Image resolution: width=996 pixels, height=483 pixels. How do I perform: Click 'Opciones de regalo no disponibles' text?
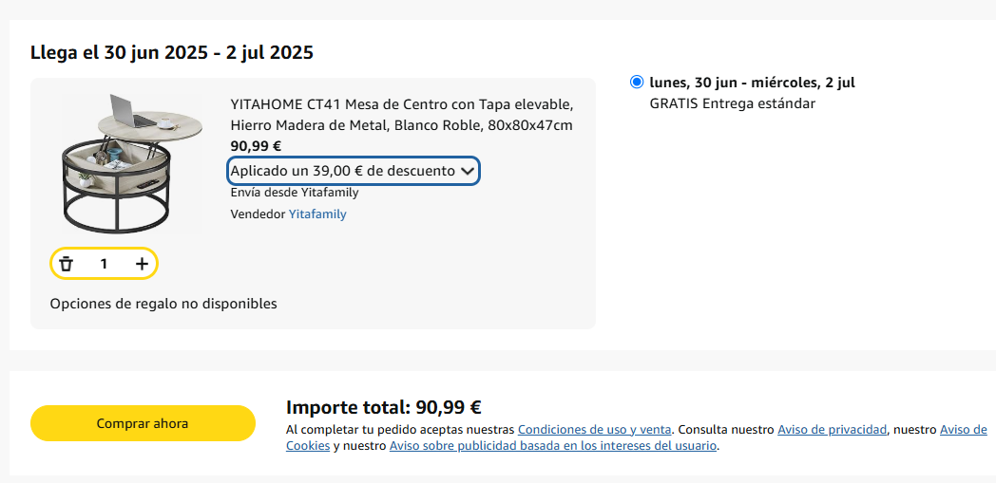pos(163,304)
